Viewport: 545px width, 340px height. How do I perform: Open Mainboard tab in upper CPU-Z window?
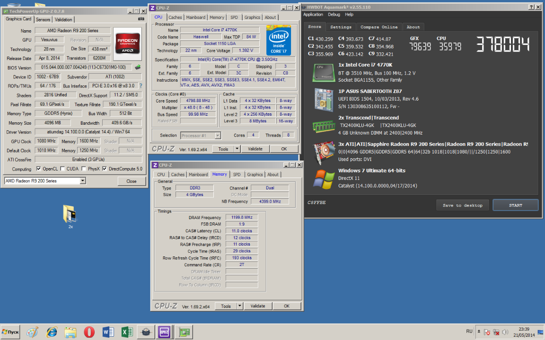196,17
